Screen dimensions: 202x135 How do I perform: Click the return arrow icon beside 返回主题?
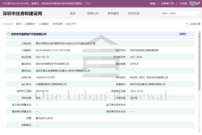click(187, 24)
